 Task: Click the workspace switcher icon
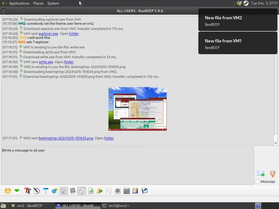coord(258,206)
